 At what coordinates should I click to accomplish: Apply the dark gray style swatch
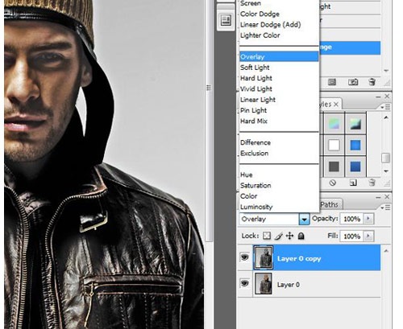tap(334, 167)
